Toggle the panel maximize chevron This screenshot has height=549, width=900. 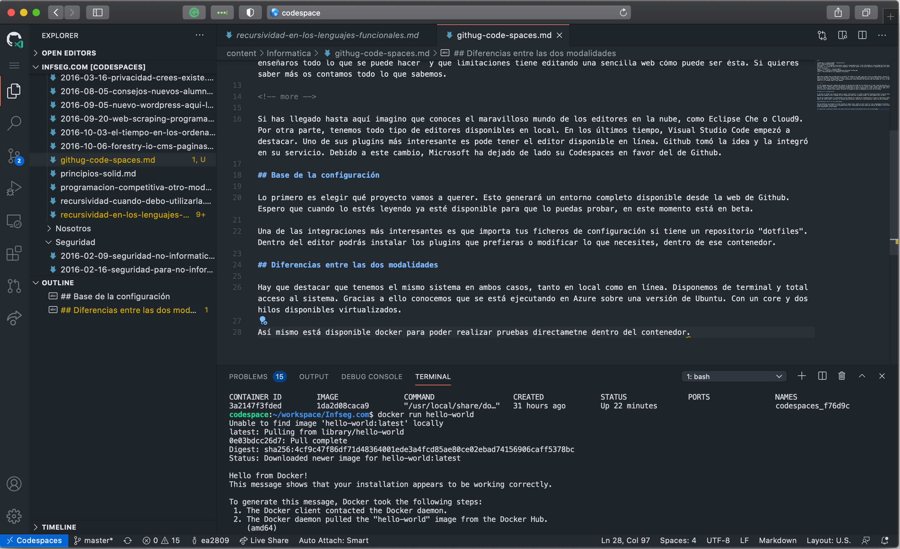click(x=862, y=376)
